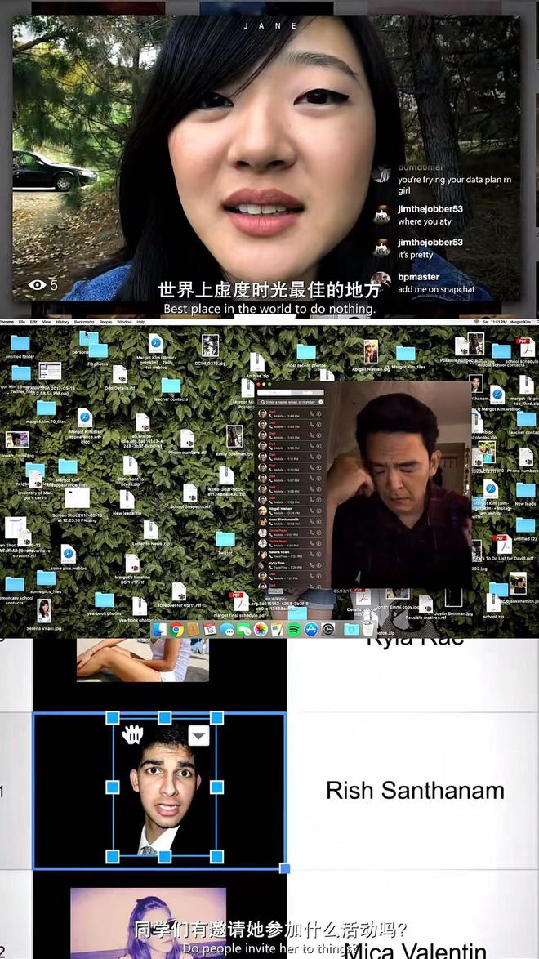539x959 pixels.
Task: Click the cell fill handle below Rish's photo
Action: coord(284,868)
